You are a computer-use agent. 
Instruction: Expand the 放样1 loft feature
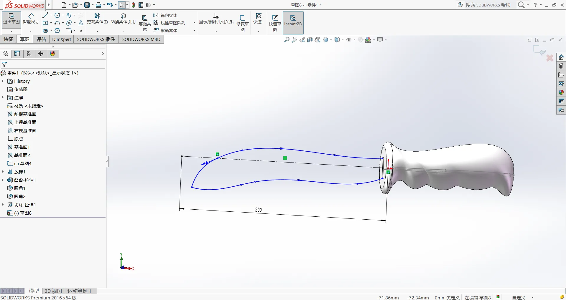coord(3,172)
